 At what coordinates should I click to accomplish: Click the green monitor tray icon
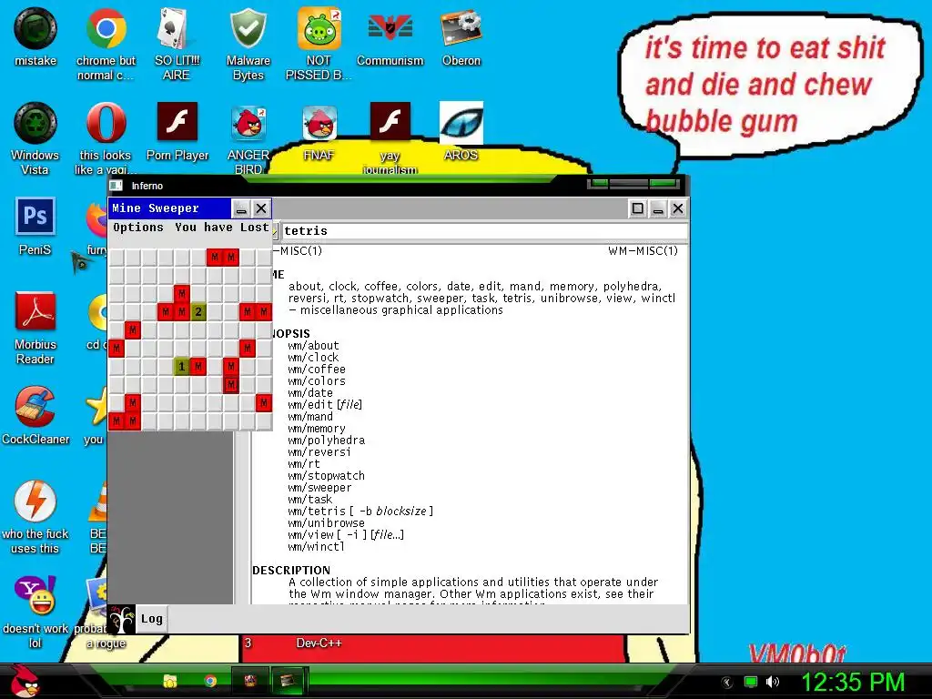pyautogui.click(x=751, y=682)
